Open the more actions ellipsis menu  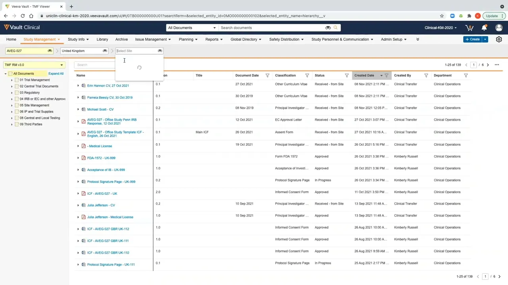[x=496, y=65]
